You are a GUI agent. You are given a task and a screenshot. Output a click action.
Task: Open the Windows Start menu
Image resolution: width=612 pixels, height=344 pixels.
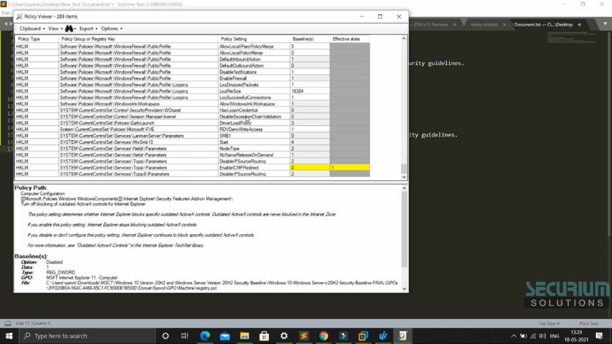9,336
